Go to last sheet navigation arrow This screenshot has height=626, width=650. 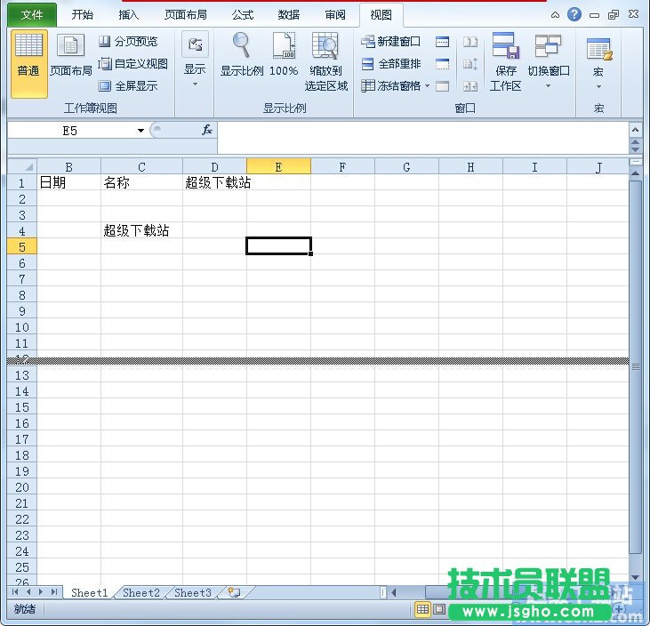[54, 592]
